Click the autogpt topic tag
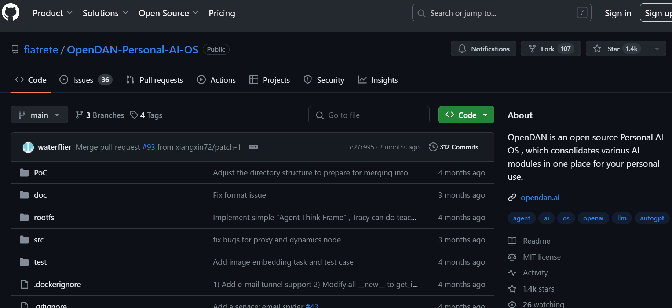 [652, 218]
